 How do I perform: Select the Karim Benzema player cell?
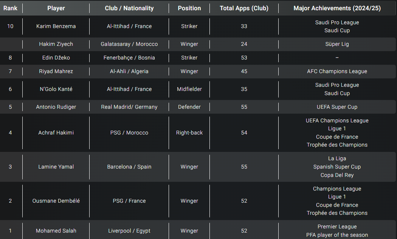56,26
